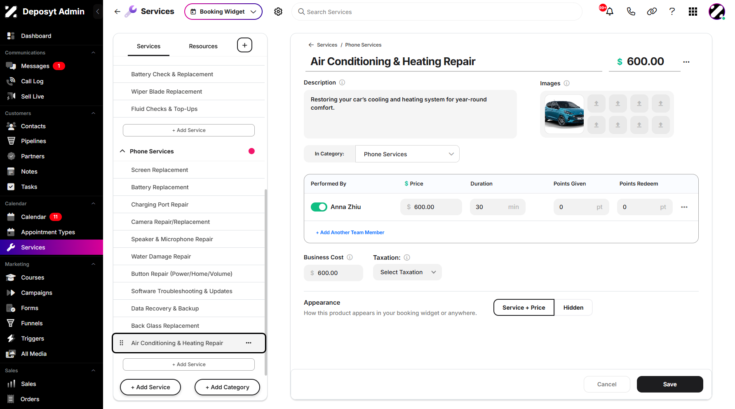Viewport: 735px width, 409px height.
Task: Open the Booking Widget dropdown
Action: tap(223, 12)
